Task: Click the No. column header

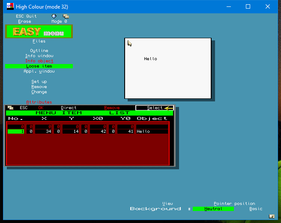Action: 16,119
